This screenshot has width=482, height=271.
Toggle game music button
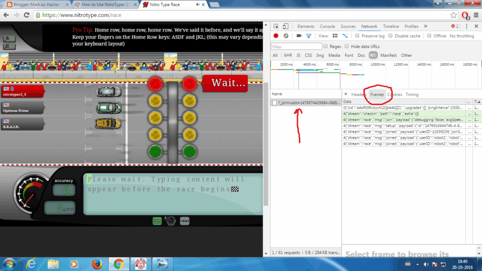tap(9, 47)
